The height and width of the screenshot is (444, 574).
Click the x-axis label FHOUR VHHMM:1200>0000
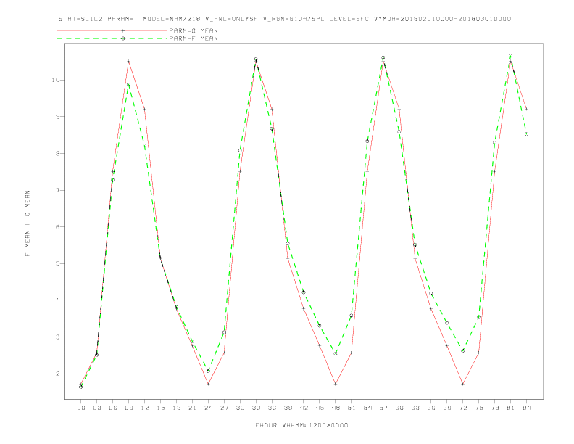(301, 425)
